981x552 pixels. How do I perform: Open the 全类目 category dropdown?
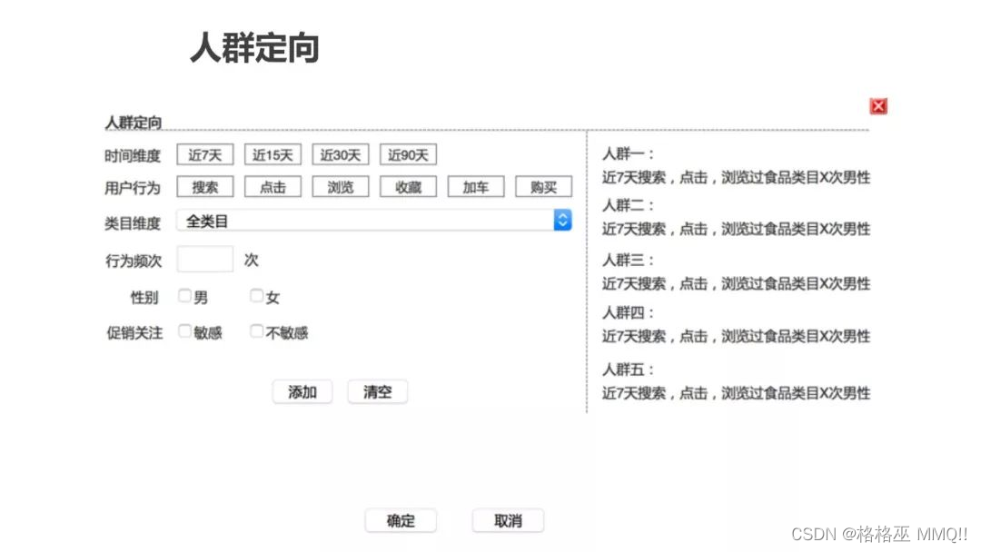(562, 220)
